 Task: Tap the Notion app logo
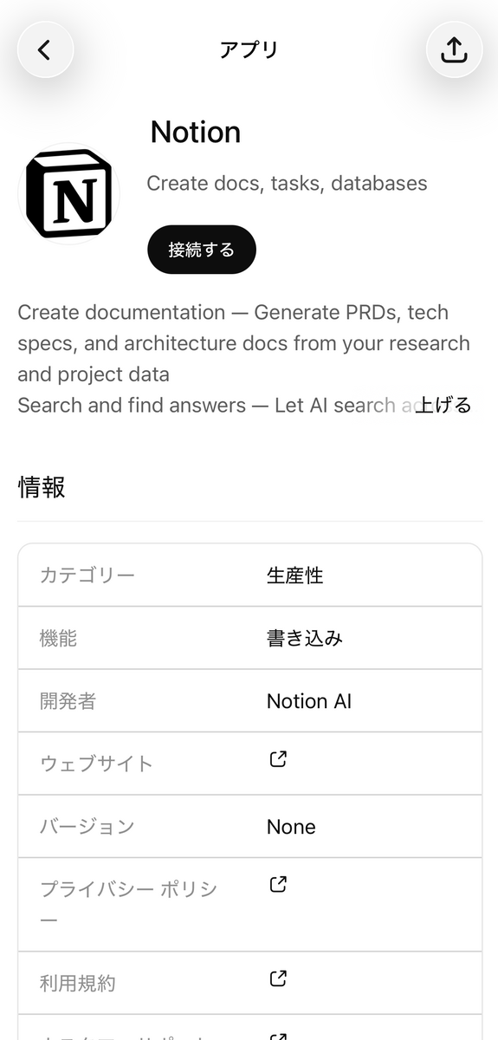pyautogui.click(x=68, y=194)
